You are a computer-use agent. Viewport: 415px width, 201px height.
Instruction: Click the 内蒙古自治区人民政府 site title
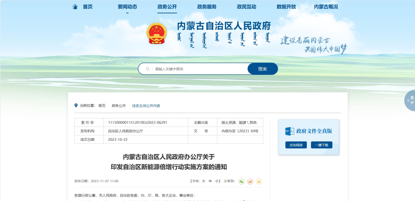click(224, 26)
